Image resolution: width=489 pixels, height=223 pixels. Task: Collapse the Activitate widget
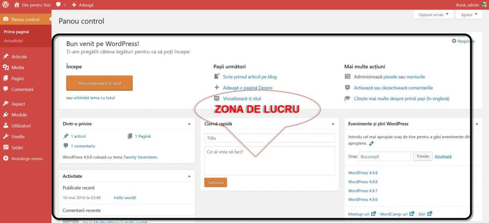click(189, 176)
